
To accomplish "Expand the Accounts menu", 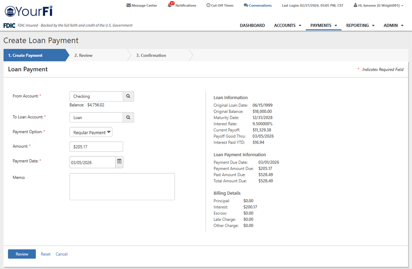I will pyautogui.click(x=287, y=26).
